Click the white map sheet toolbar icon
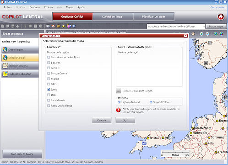Viewport: 228px width, 165px height. pos(48,26)
